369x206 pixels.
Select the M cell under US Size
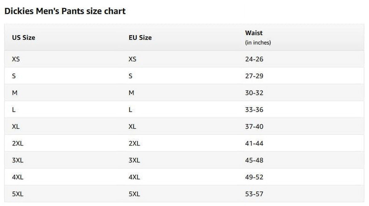coord(15,93)
